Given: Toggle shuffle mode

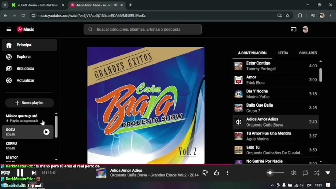Looking at the screenshot, I should [x=317, y=173].
